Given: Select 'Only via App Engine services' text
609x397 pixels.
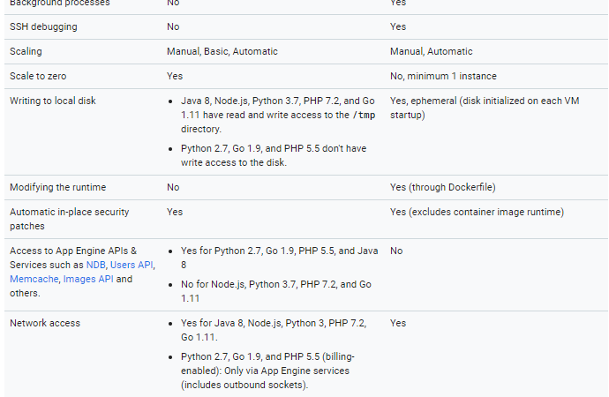Looking at the screenshot, I should [x=287, y=371].
